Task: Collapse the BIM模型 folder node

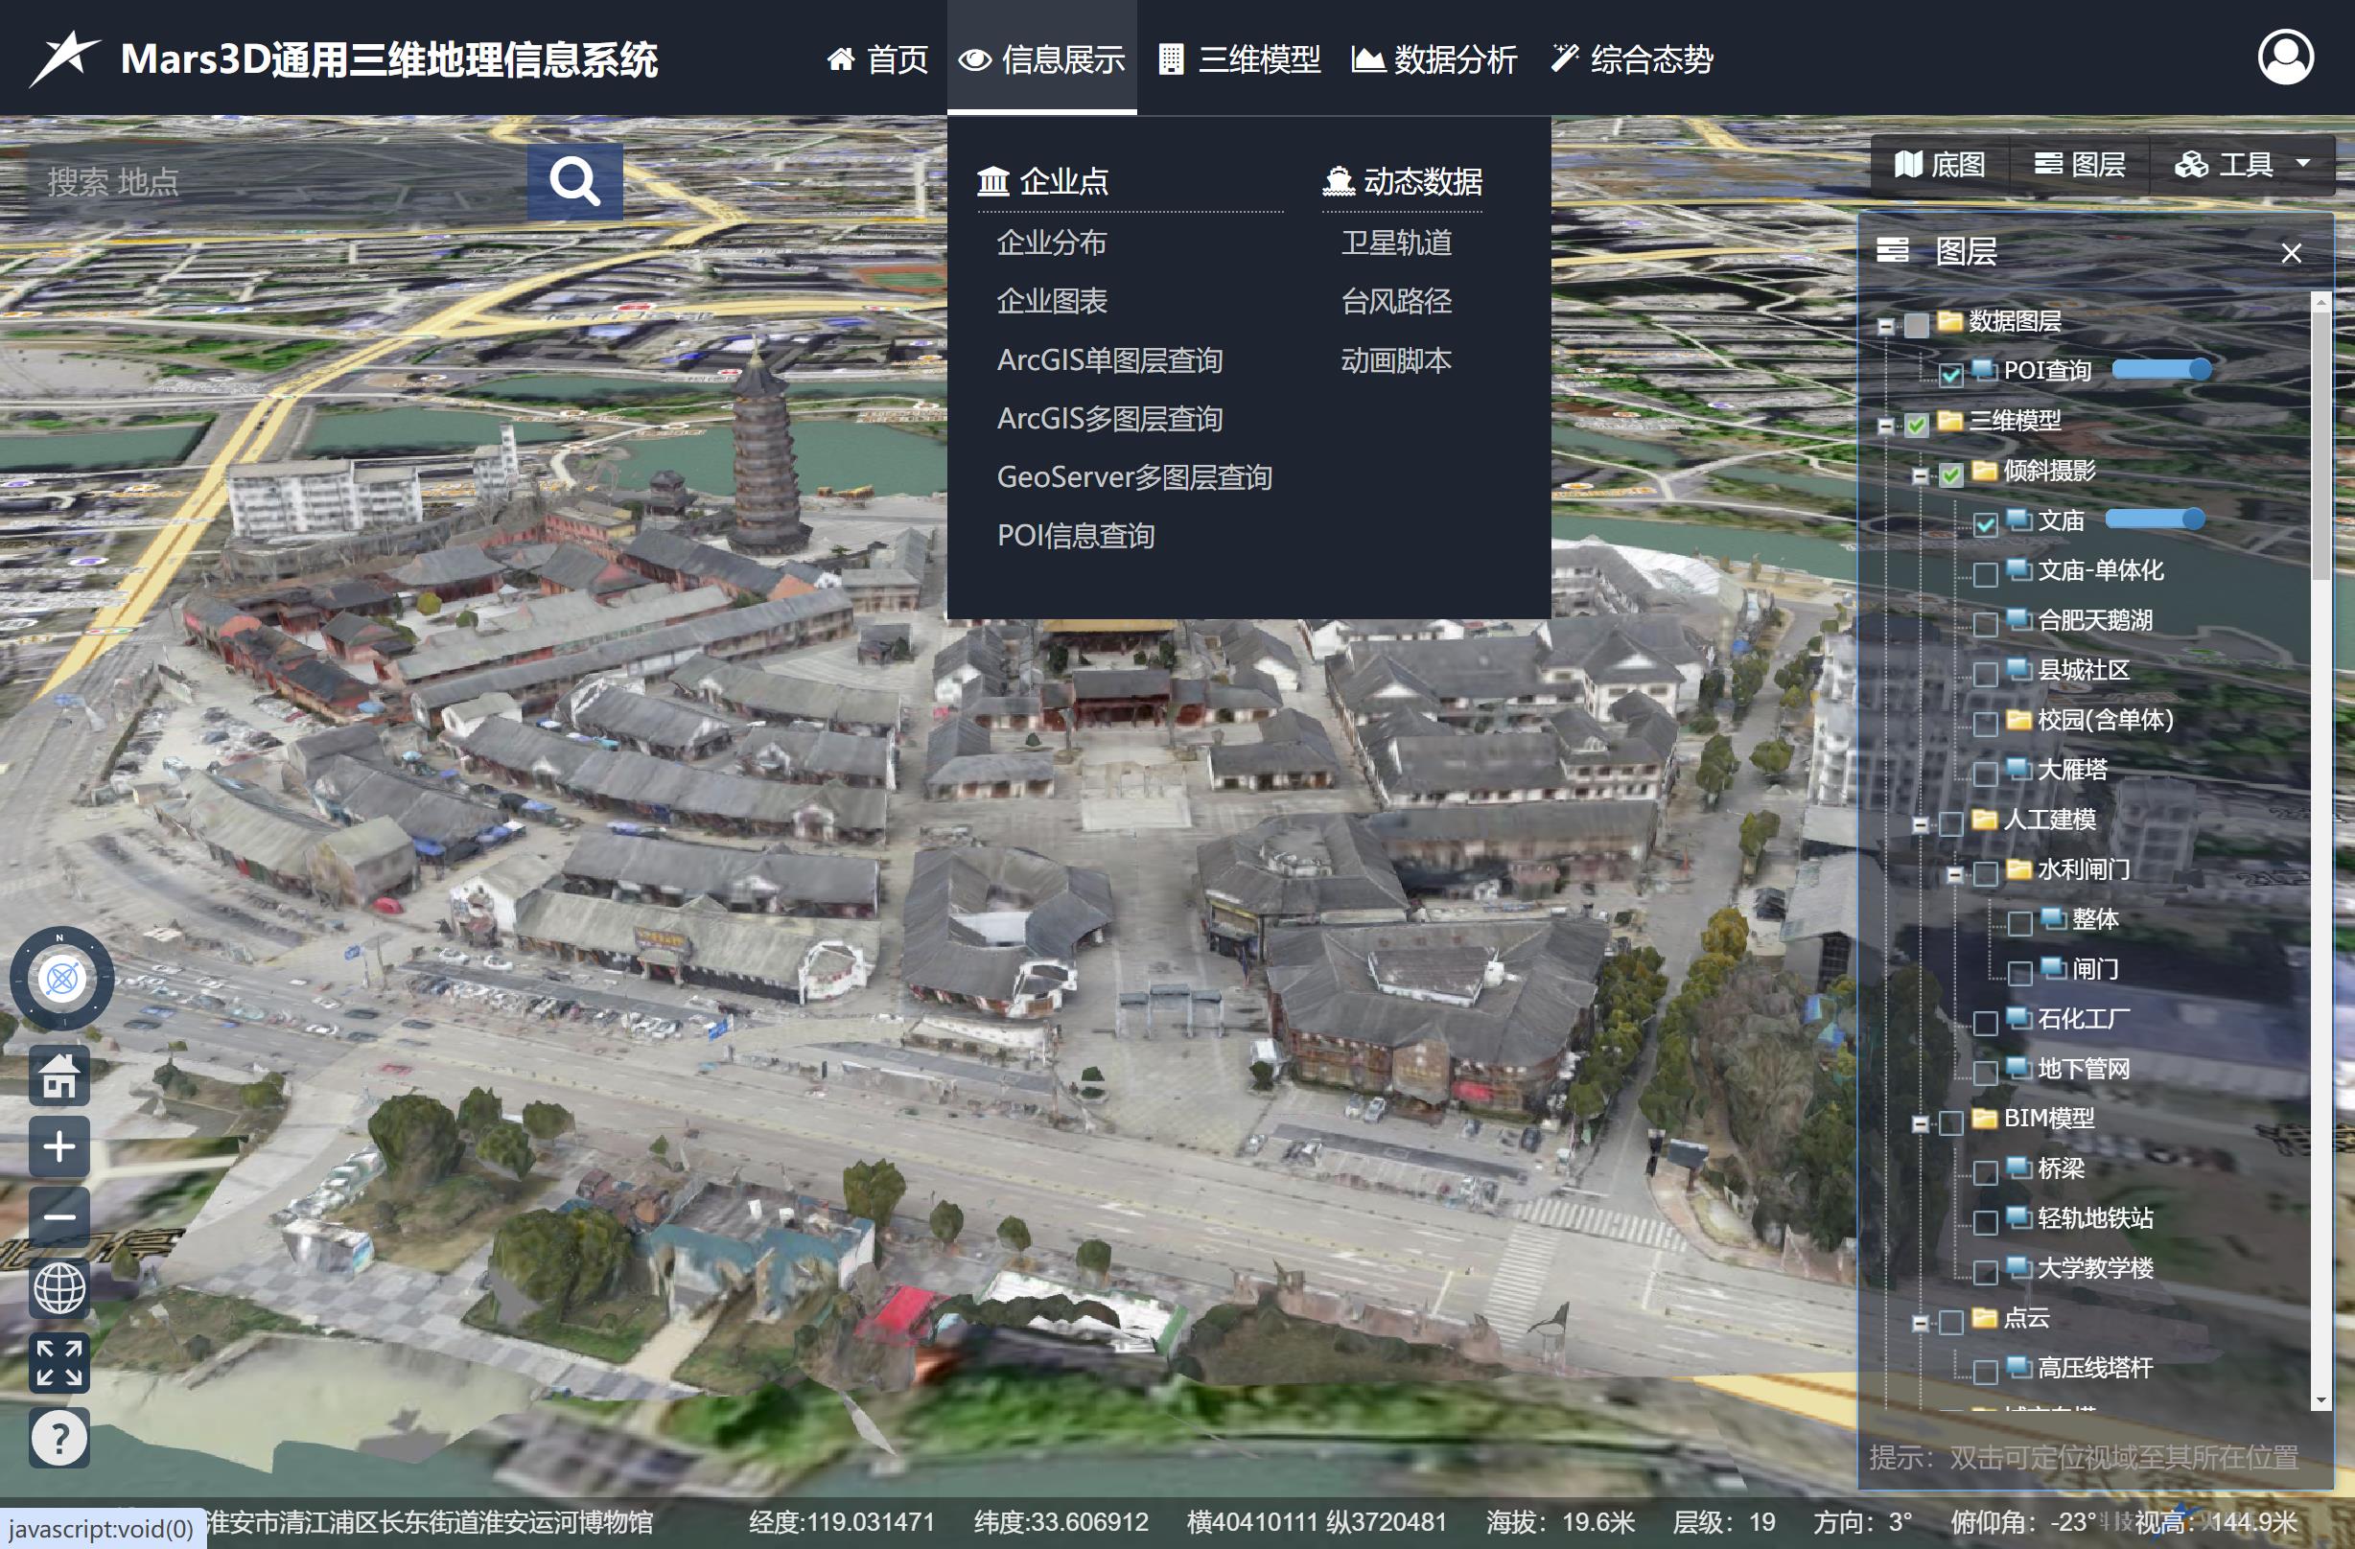Action: click(1921, 1123)
